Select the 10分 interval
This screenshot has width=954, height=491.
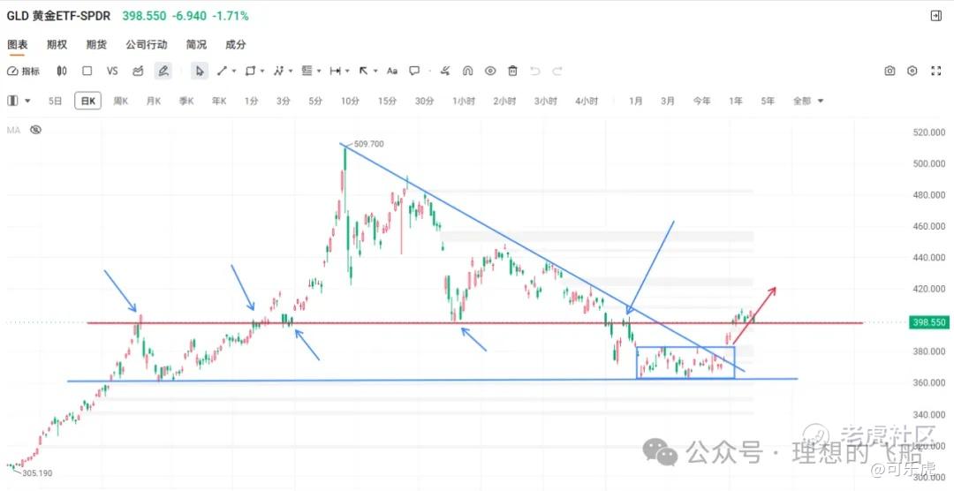click(350, 101)
